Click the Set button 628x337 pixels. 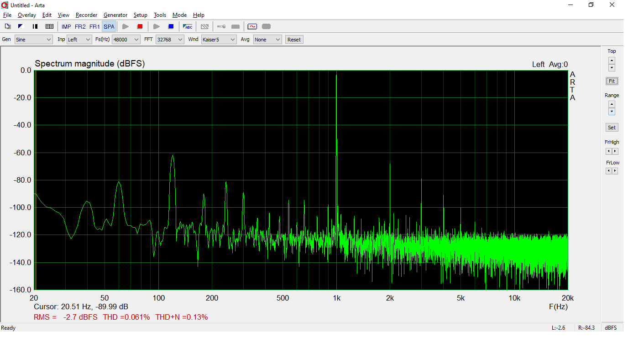pyautogui.click(x=612, y=128)
